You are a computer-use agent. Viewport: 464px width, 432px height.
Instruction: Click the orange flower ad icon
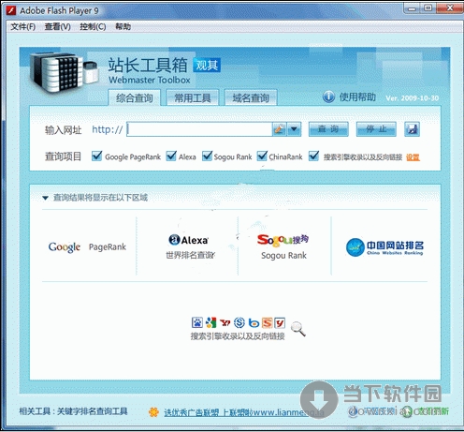click(x=153, y=412)
